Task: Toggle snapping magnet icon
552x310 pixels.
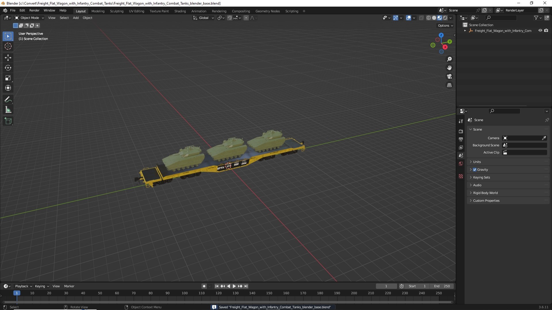Action: (x=230, y=18)
